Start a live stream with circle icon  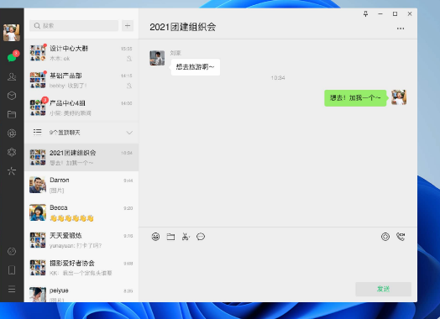point(385,237)
